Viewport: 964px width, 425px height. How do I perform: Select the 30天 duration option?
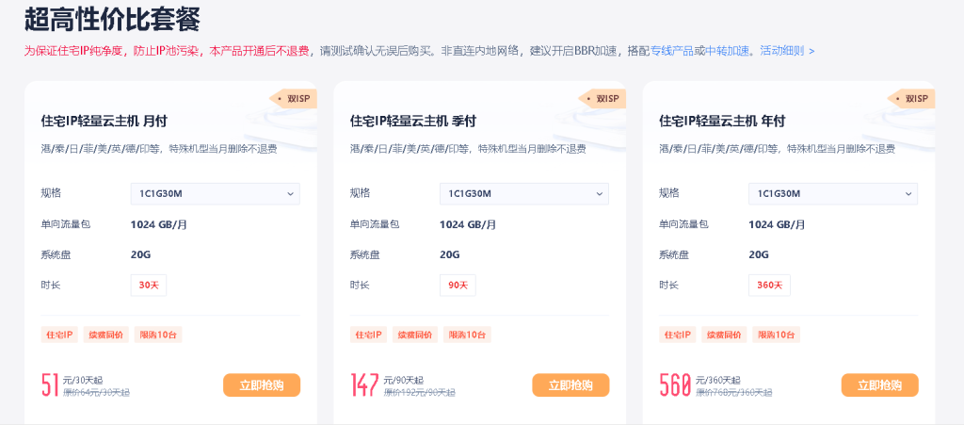click(x=149, y=285)
